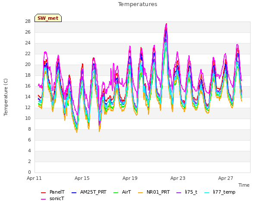The width and height of the screenshot is (276, 207).
Task: Click the highest temperature peak near Apr 22
Action: pyautogui.click(x=166, y=25)
